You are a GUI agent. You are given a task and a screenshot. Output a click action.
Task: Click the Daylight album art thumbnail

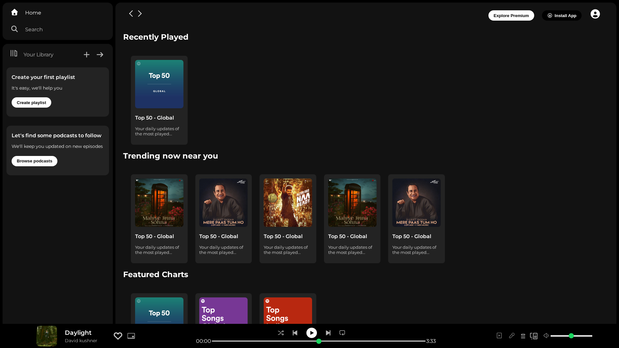coord(47,336)
